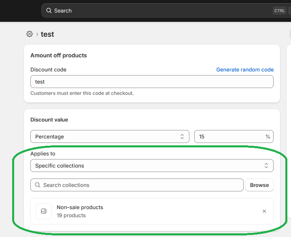291x237 pixels.
Task: Click the up-down arrows on Percentage selector
Action: coord(182,136)
